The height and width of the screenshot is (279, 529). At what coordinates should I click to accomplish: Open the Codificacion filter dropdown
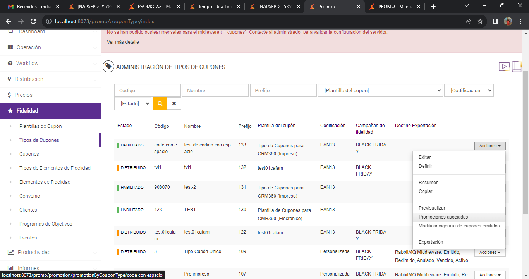469,90
